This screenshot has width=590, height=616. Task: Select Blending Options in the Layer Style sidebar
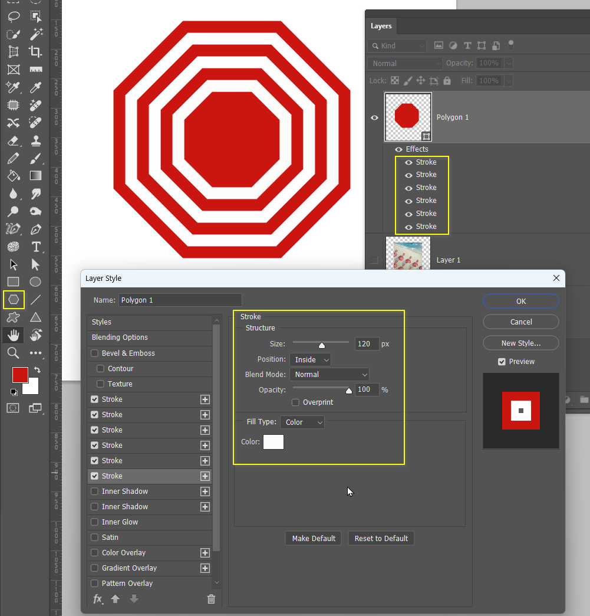click(x=118, y=338)
